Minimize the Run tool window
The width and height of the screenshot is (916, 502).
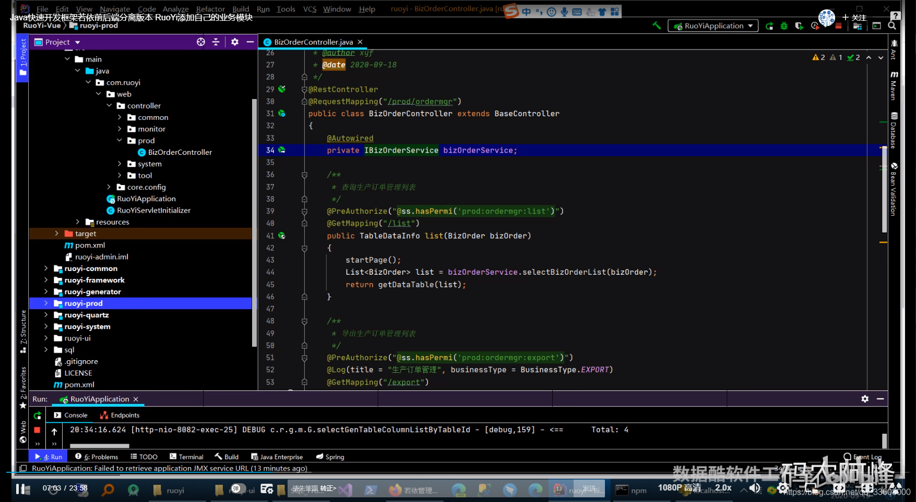pos(880,399)
